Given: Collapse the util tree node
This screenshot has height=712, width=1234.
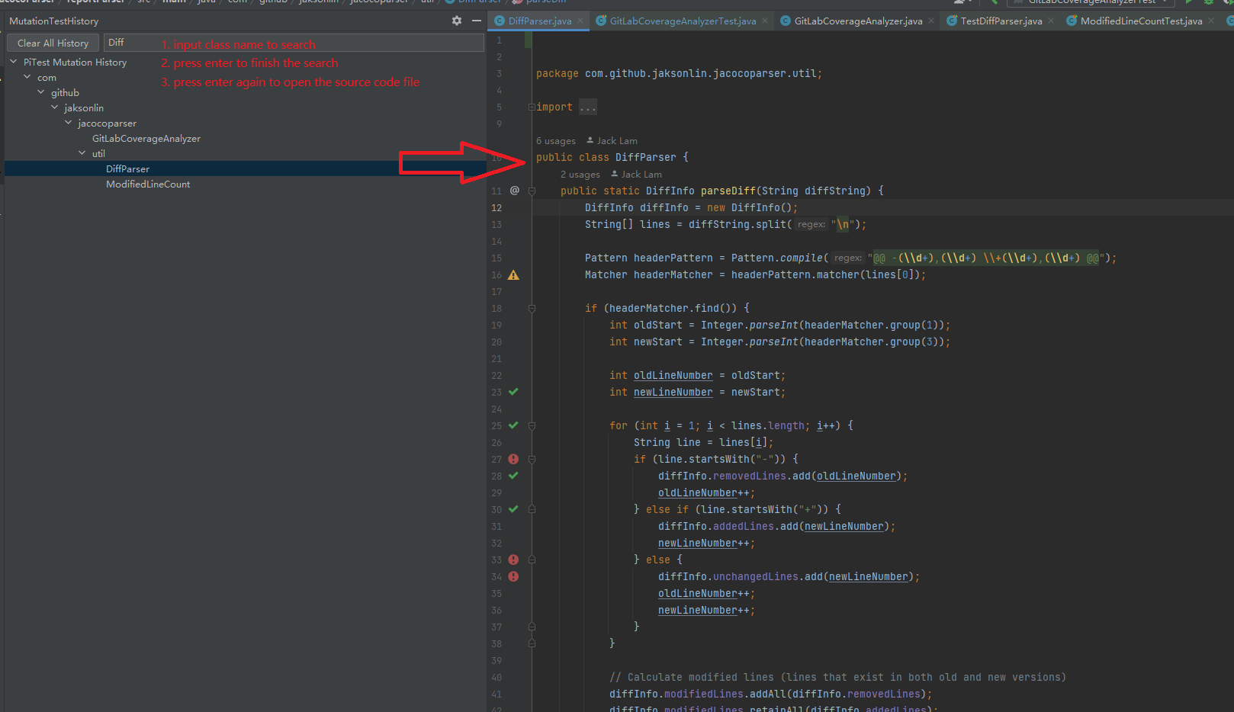Looking at the screenshot, I should point(82,153).
